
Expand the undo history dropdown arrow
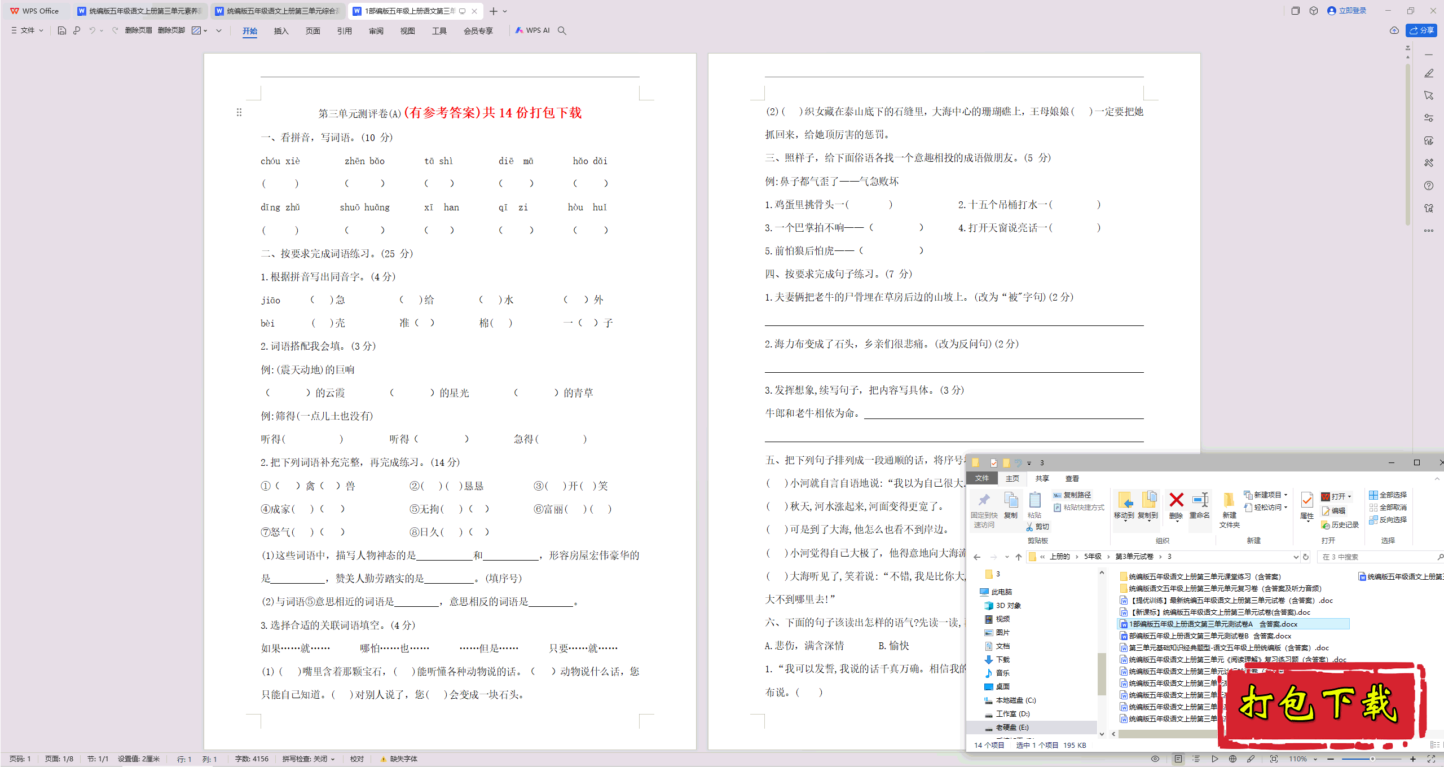point(102,30)
